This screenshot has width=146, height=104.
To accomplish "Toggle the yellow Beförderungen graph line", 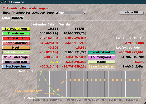I will tap(16, 29).
